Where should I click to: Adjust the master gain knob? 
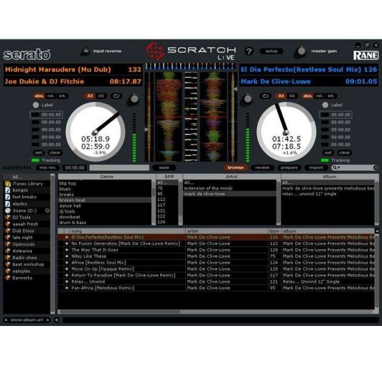pos(301,51)
